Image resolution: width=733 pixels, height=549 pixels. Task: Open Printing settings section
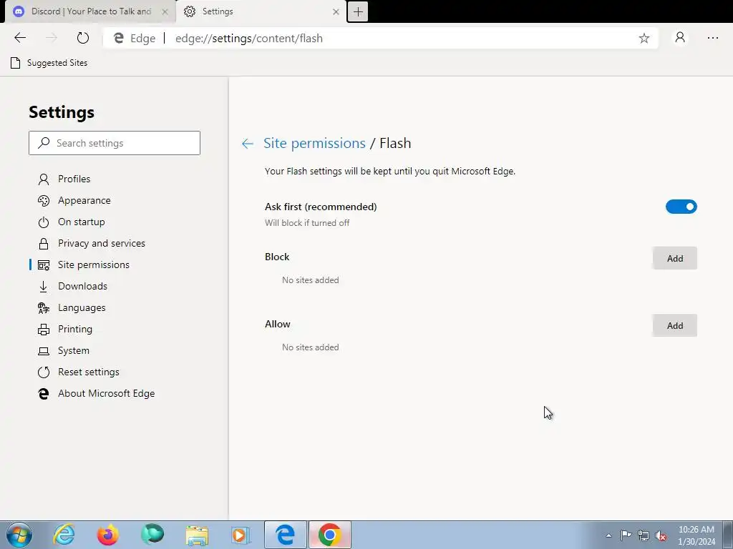[x=74, y=329]
